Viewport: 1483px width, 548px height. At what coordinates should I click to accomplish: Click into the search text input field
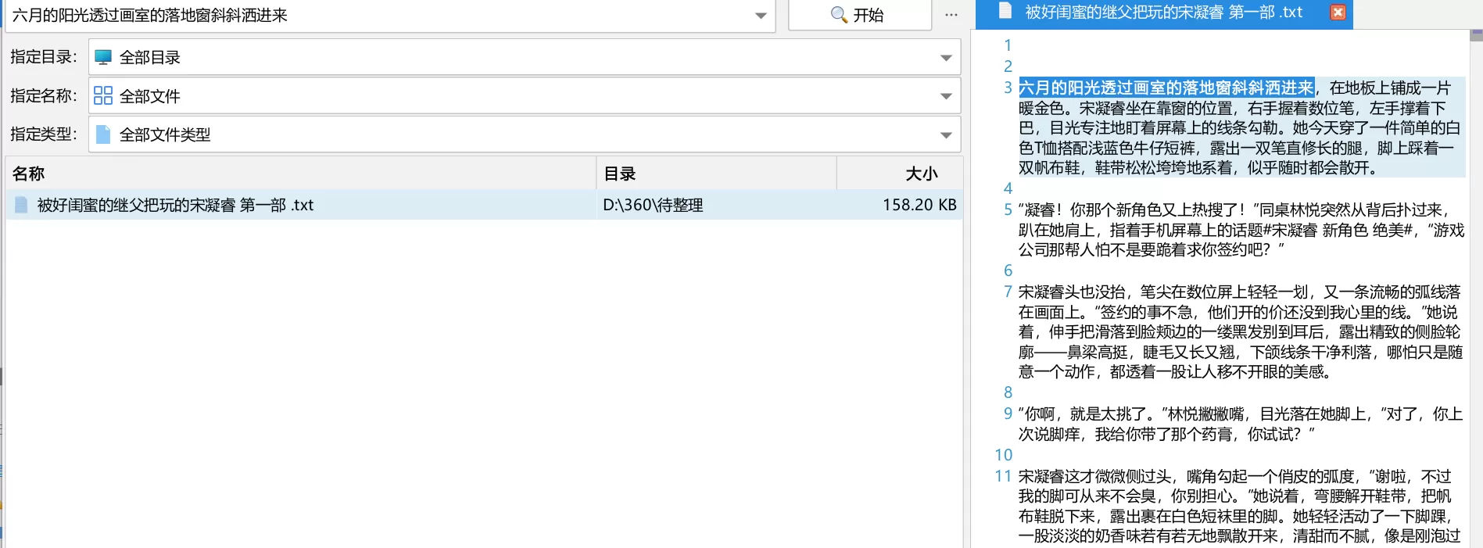[379, 16]
